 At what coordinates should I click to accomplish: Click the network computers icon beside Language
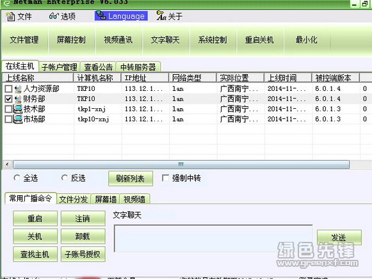point(101,15)
